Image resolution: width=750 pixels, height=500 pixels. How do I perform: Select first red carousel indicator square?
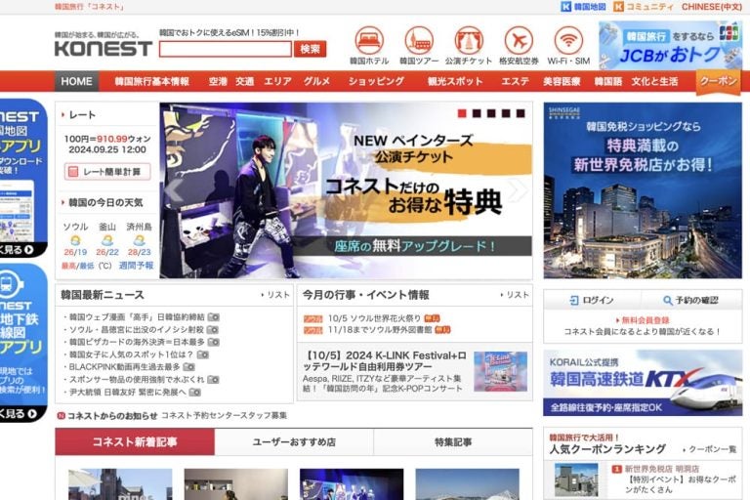point(462,113)
